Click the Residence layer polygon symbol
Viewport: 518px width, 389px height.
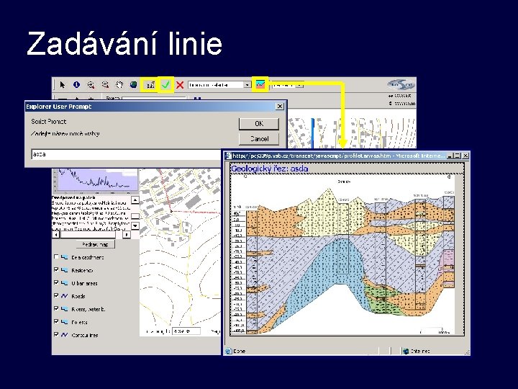65,270
